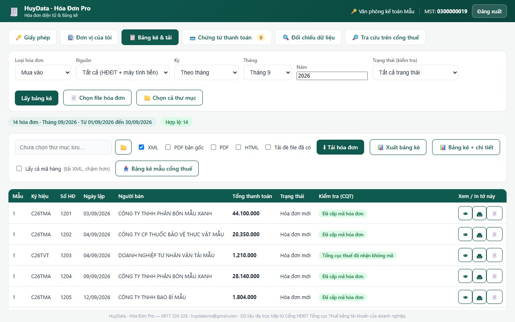Choose a month in the "Tháng" dropdown

coord(268,72)
